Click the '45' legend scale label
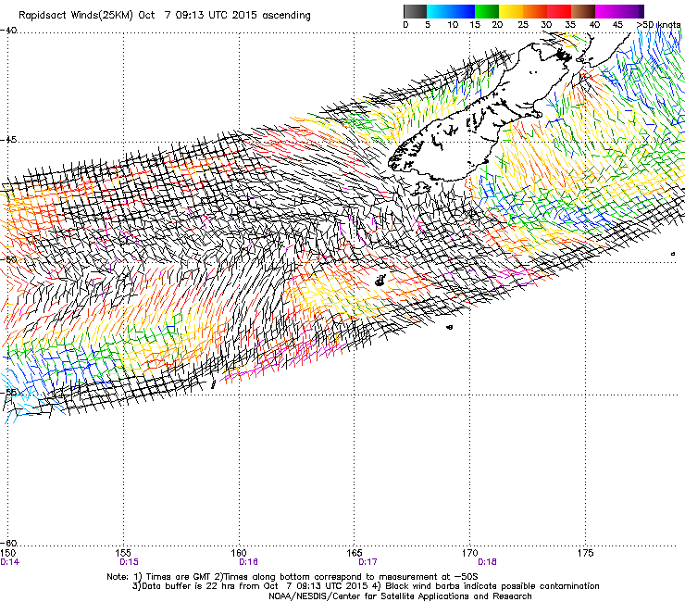Screen dimensions: 685x602 (617, 25)
